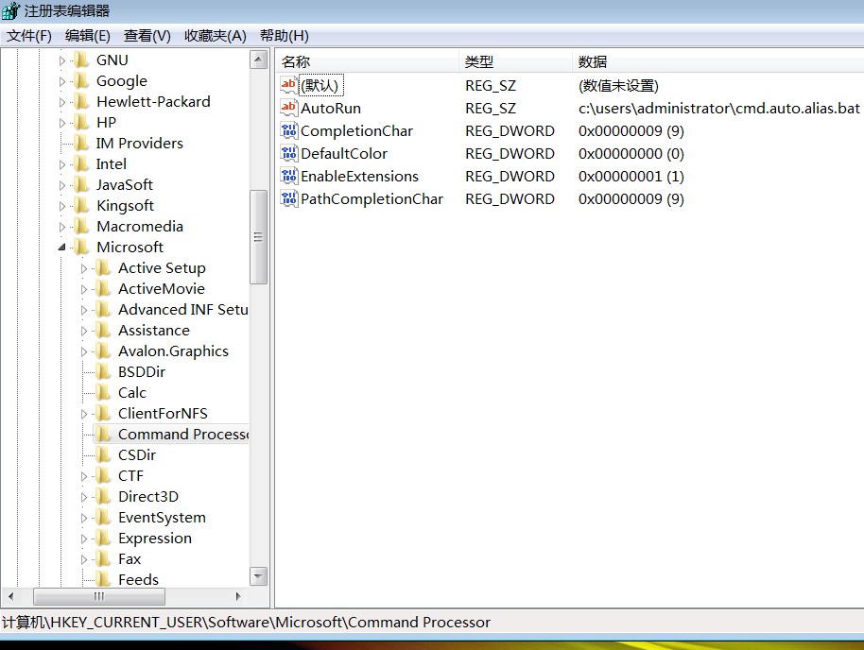
Task: Open the 收藏夹(A) menu
Action: (215, 36)
